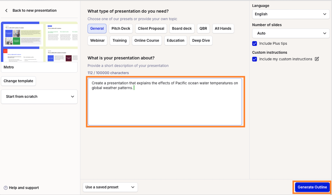The height and width of the screenshot is (195, 332).
Task: Go back to new presentation link
Action: (x=34, y=11)
